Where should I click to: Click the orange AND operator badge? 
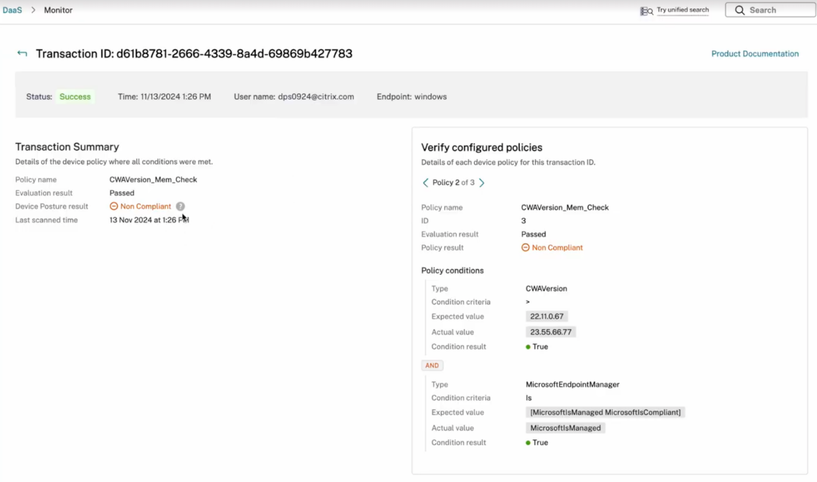pos(432,366)
